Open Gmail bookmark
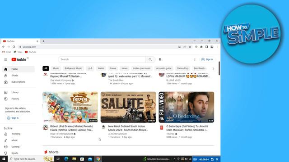 (x=7, y=52)
